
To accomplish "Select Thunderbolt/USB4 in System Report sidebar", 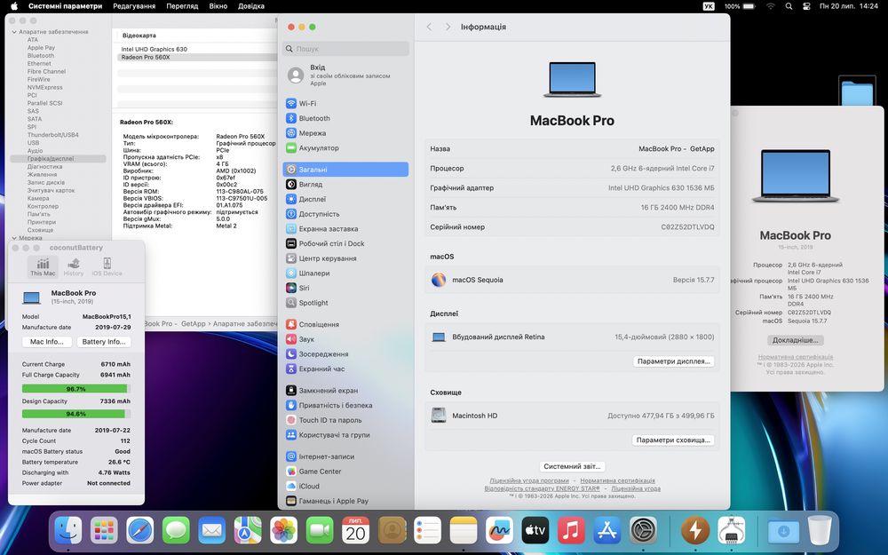I will click(52, 135).
